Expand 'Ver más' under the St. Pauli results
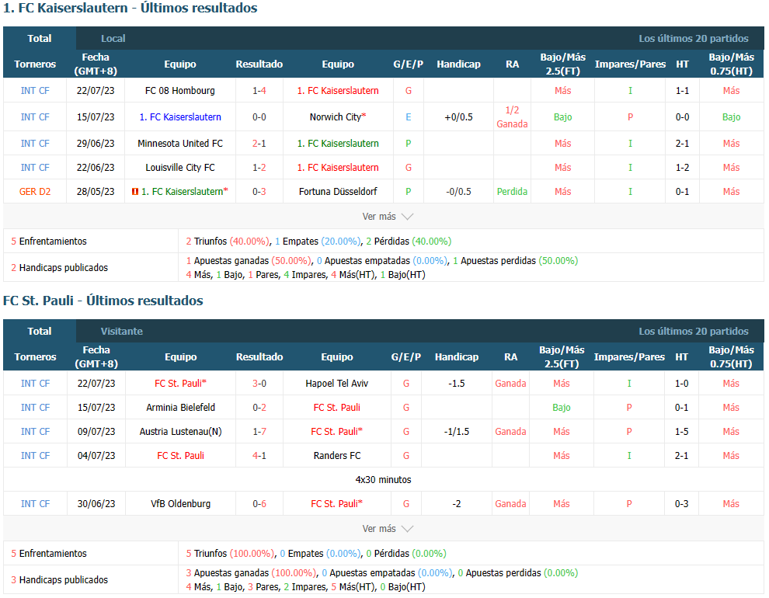 [388, 528]
